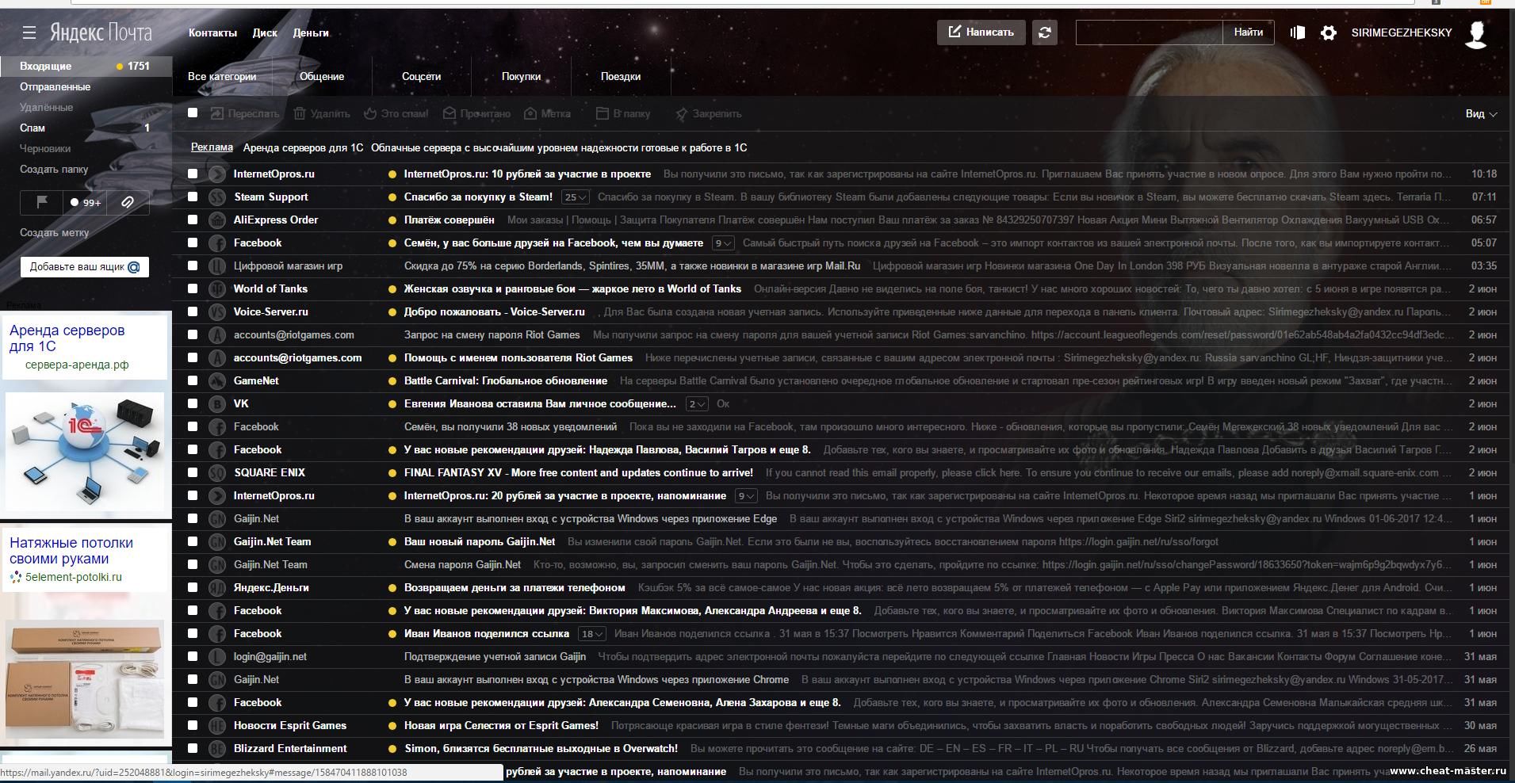The height and width of the screenshot is (783, 1515).
Task: Tick the SQUARE ENIX email checkbox
Action: (x=193, y=472)
